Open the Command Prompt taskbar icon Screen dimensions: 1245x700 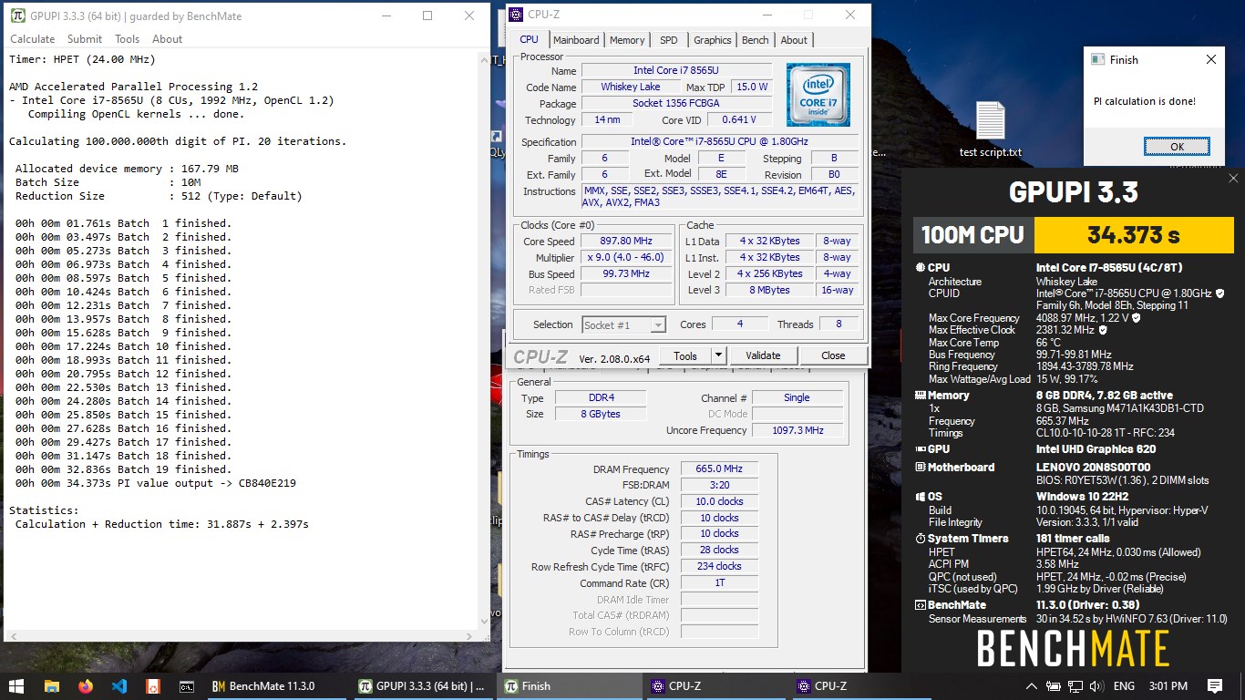(186, 686)
